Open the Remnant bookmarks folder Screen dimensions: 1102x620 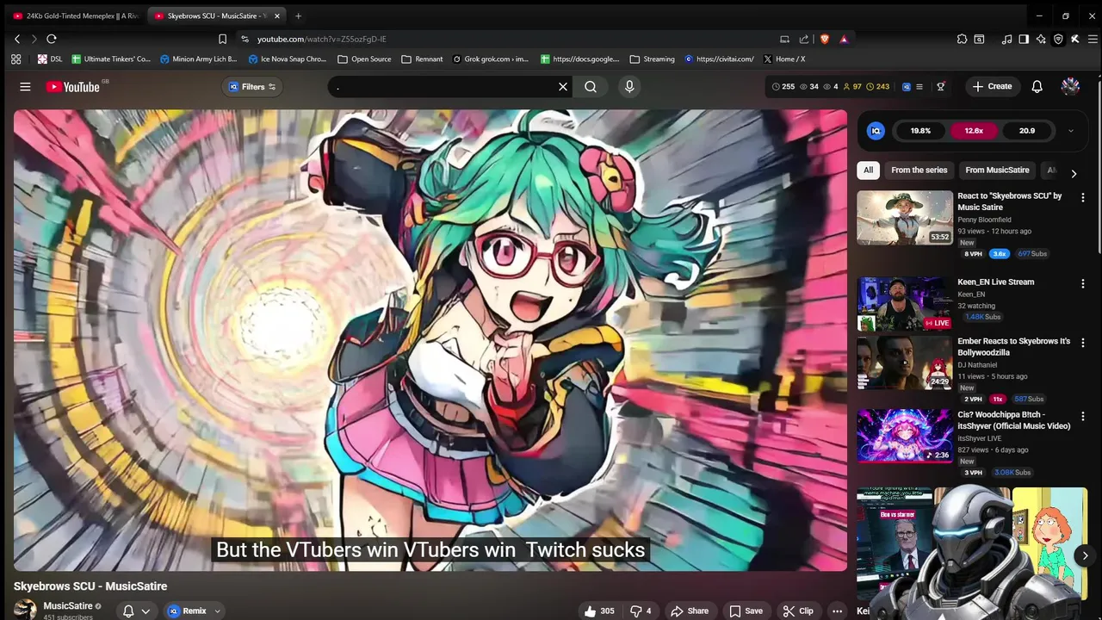click(421, 59)
